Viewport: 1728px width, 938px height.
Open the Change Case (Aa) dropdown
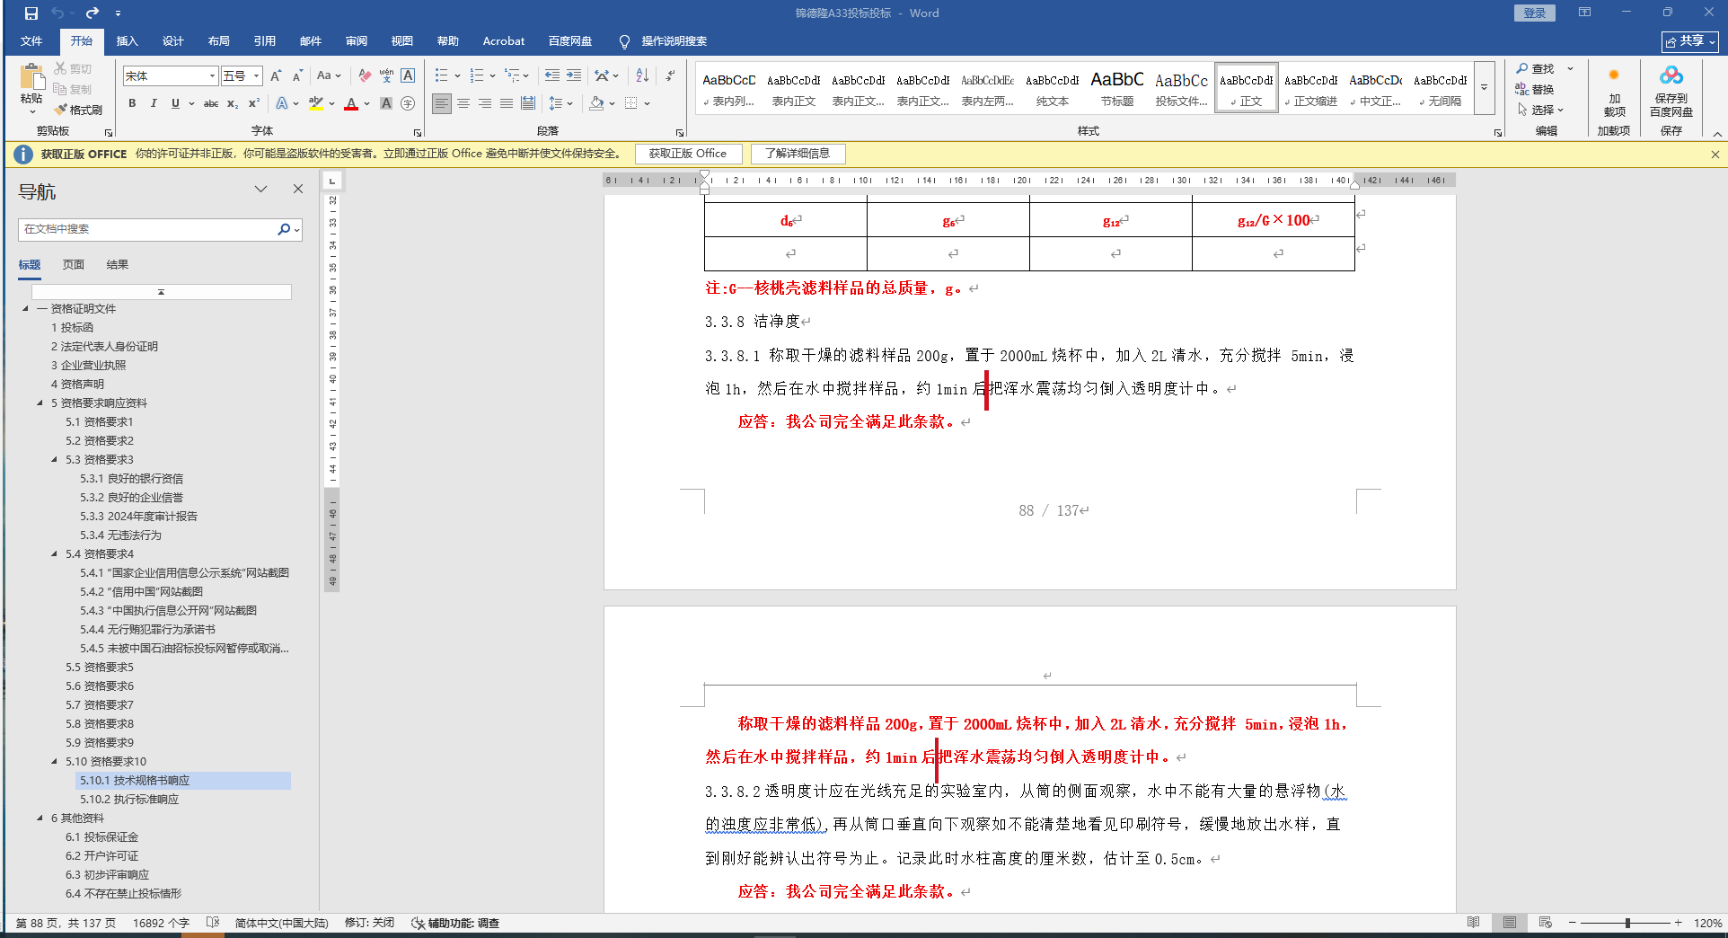pos(329,76)
